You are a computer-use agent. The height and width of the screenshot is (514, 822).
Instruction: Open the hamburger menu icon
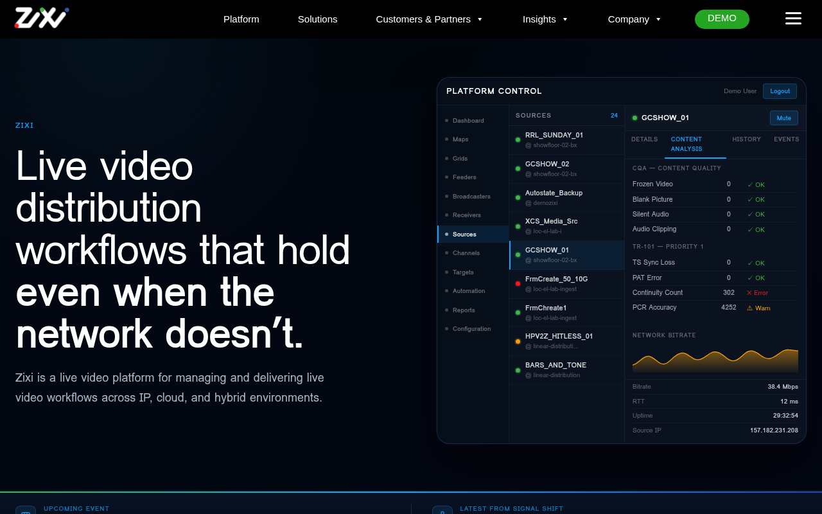[793, 18]
